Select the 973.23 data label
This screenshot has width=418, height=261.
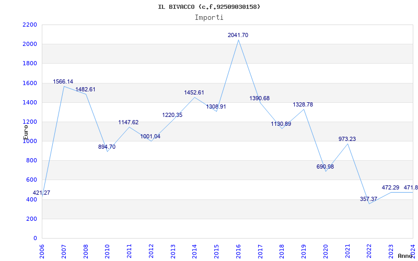click(347, 139)
